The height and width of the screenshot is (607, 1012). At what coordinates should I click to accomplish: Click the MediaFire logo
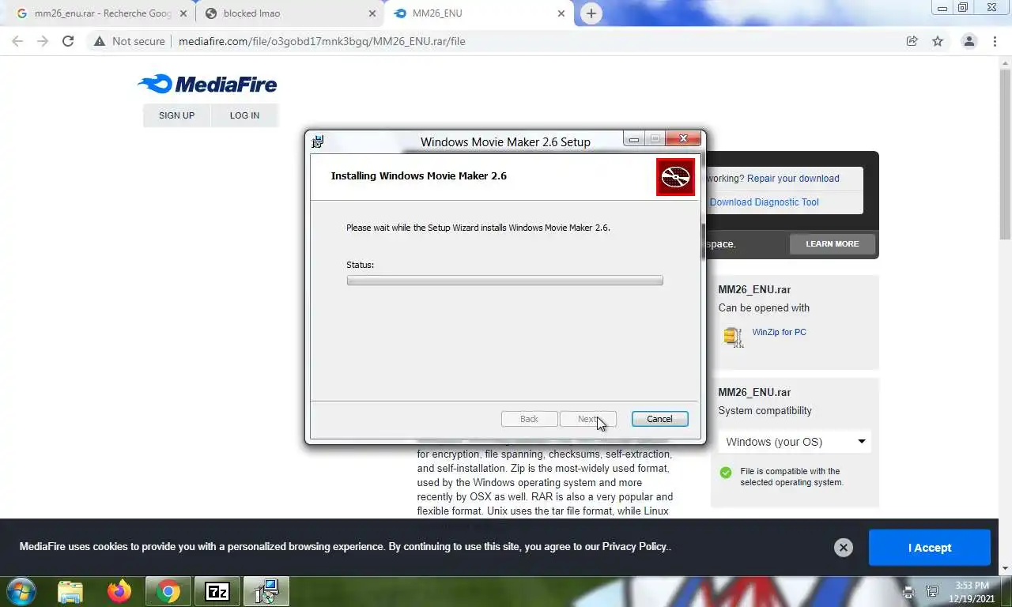pos(207,84)
